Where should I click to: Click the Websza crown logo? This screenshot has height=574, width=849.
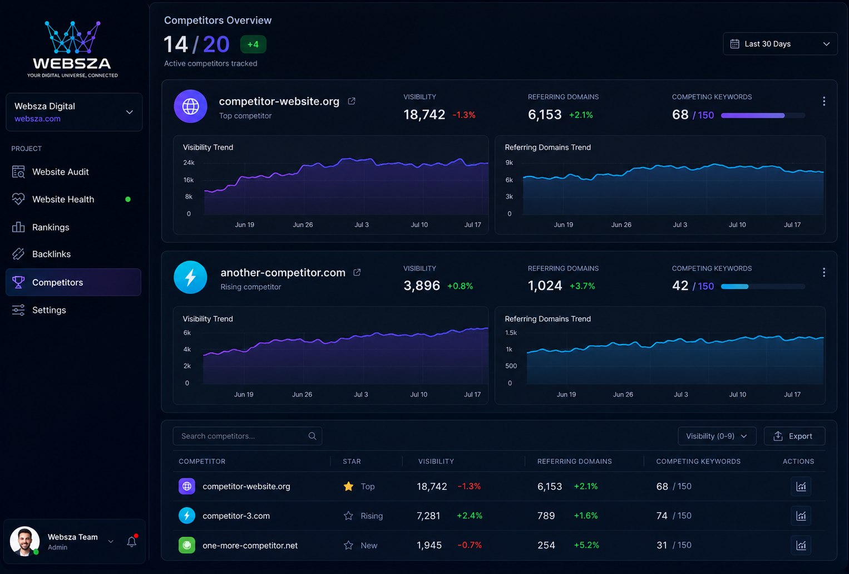(x=72, y=38)
